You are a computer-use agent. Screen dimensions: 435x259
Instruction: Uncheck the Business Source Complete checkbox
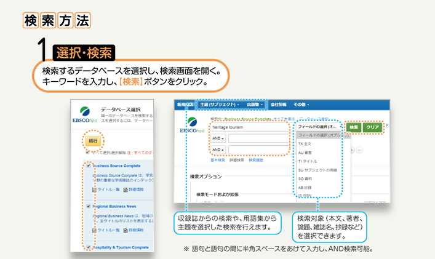pos(89,165)
